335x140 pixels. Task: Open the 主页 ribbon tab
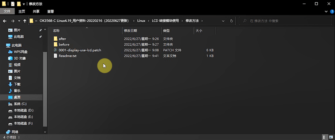[x=22, y=11]
